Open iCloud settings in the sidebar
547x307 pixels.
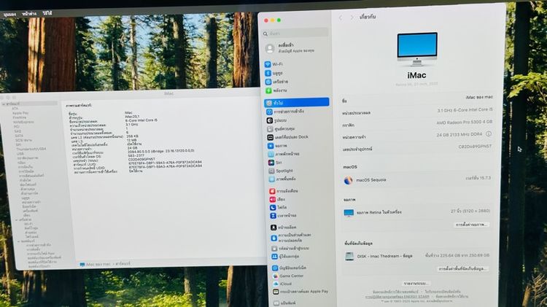282,284
